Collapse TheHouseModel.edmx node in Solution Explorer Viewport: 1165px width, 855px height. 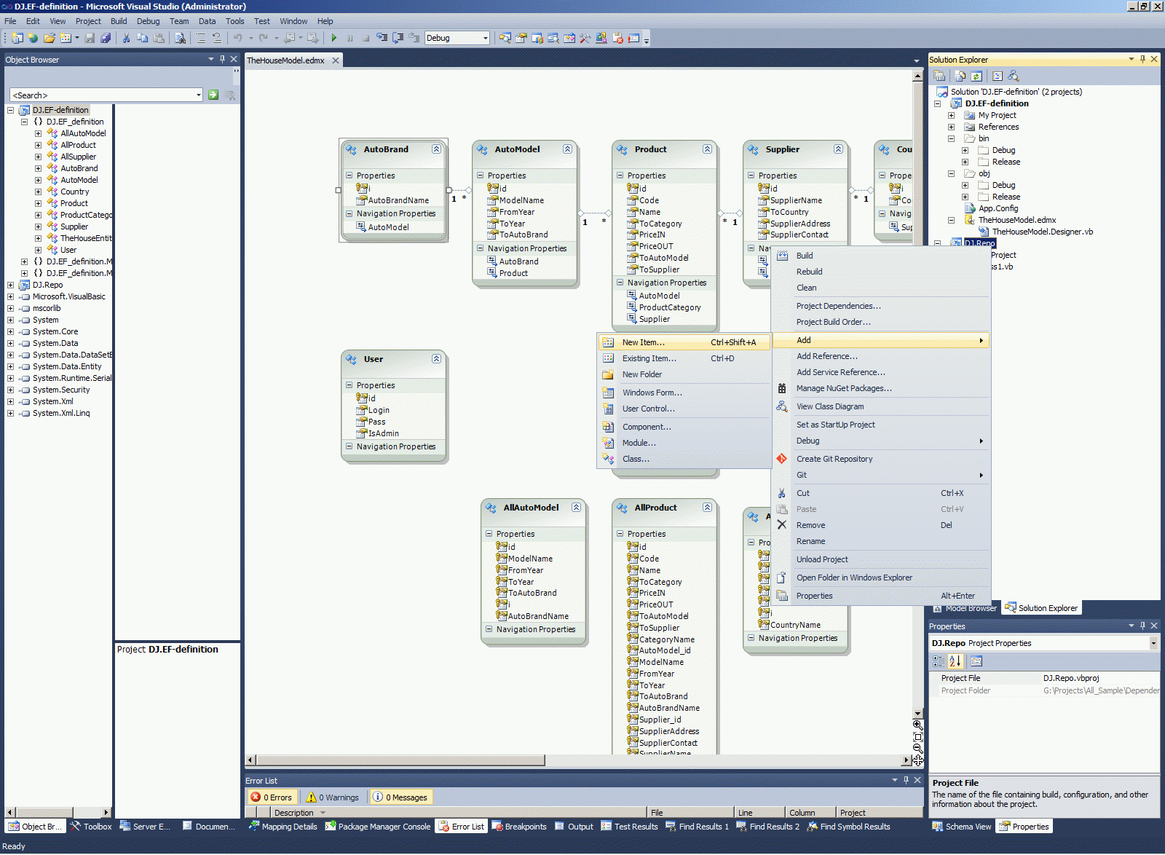951,220
